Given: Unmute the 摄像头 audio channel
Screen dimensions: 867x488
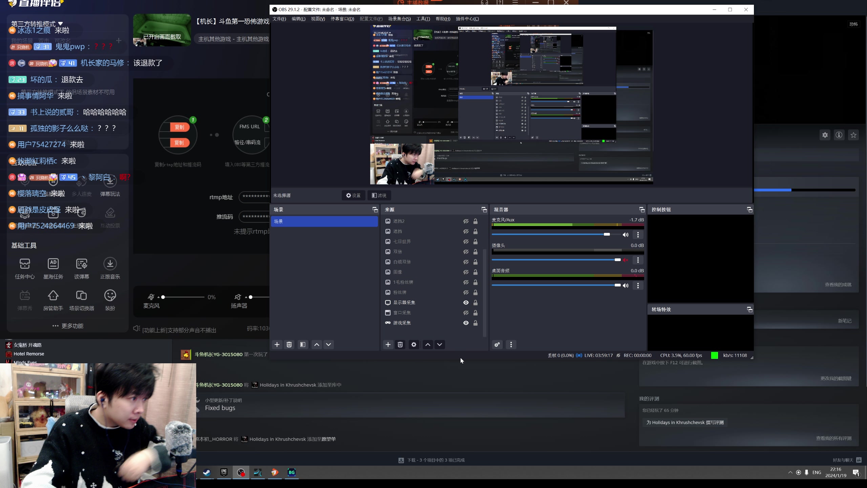Looking at the screenshot, I should click(x=625, y=260).
